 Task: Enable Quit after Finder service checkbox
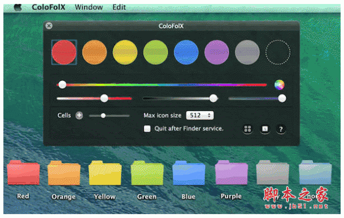point(147,129)
